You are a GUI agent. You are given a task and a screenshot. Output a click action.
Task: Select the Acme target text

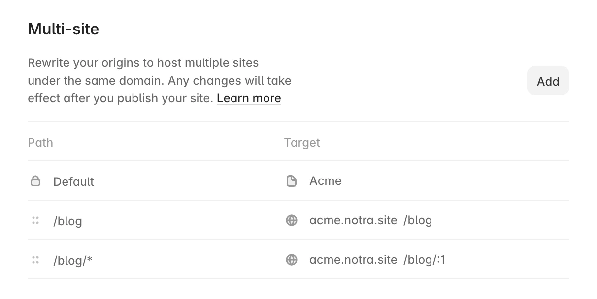point(326,181)
